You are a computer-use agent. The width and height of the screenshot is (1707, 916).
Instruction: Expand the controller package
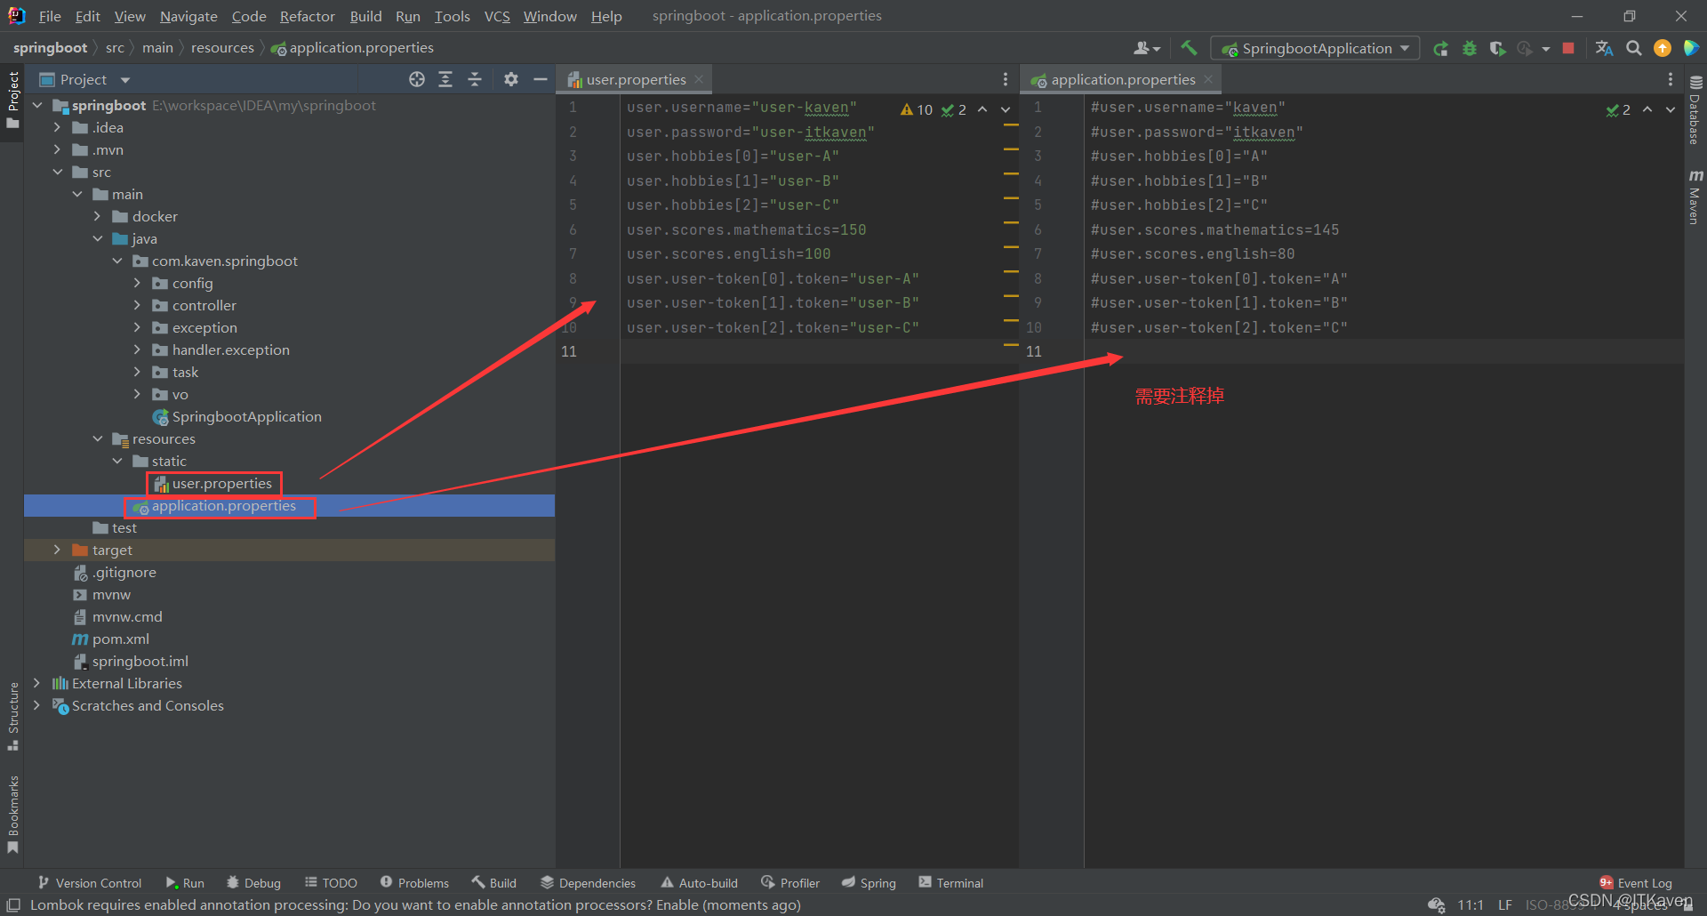coord(137,305)
